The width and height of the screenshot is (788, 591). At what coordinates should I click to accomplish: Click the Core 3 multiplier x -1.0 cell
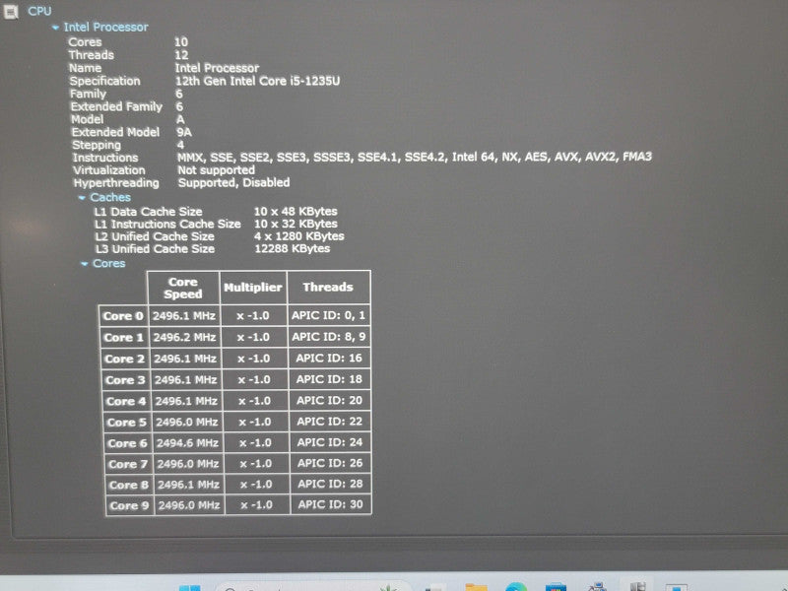254,380
